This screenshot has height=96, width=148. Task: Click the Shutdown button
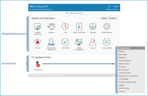(113, 18)
